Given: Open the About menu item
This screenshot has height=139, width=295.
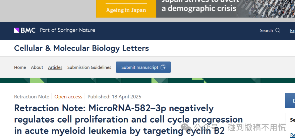Looking at the screenshot, I should [x=37, y=67].
